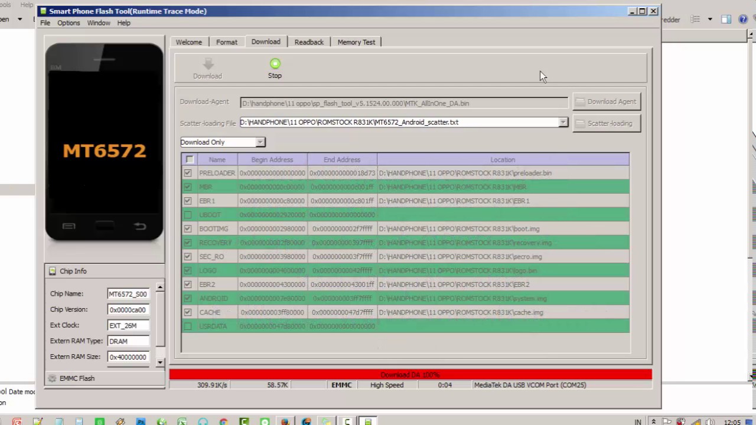
Task: Select the Download tab
Action: click(266, 41)
